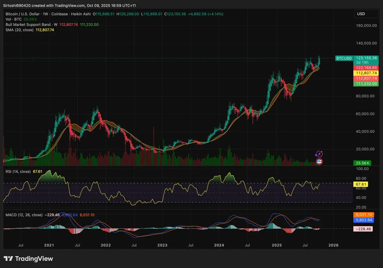383x268 pixels.
Task: Select the 25.56K volume axis label
Action: (x=362, y=163)
